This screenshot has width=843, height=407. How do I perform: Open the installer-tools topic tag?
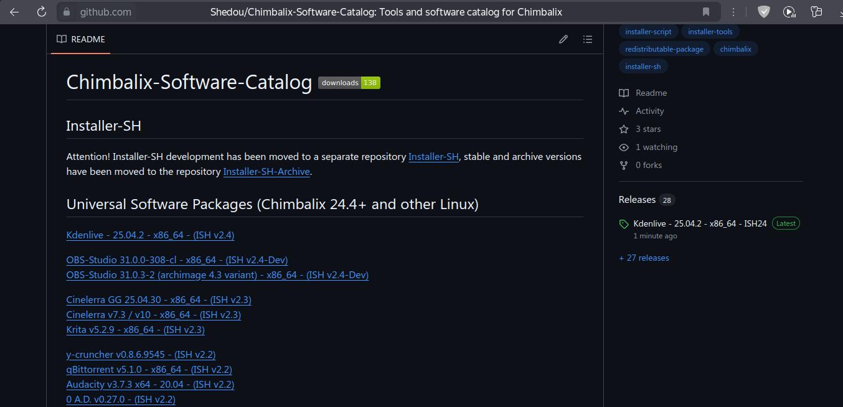click(710, 32)
